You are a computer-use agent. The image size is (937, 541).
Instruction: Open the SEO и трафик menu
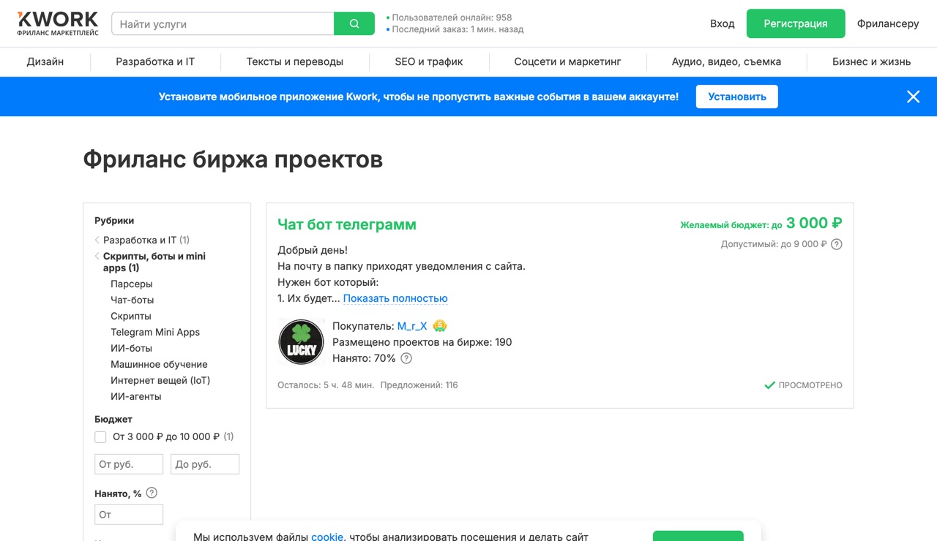[x=429, y=61]
